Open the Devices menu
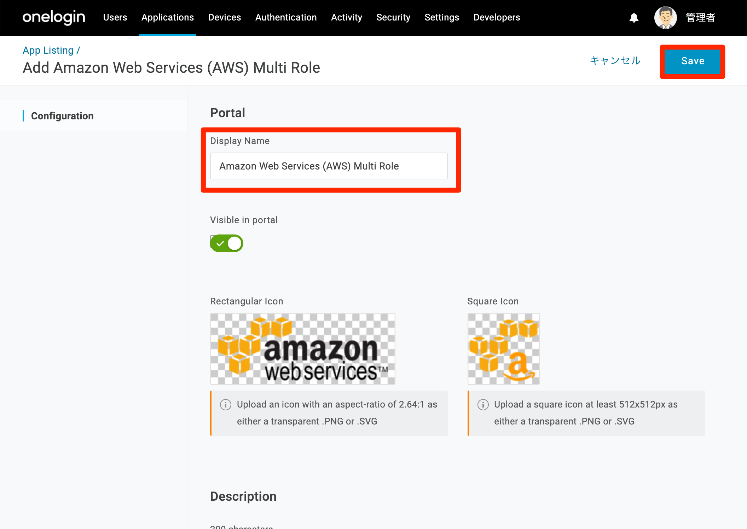 pos(225,17)
